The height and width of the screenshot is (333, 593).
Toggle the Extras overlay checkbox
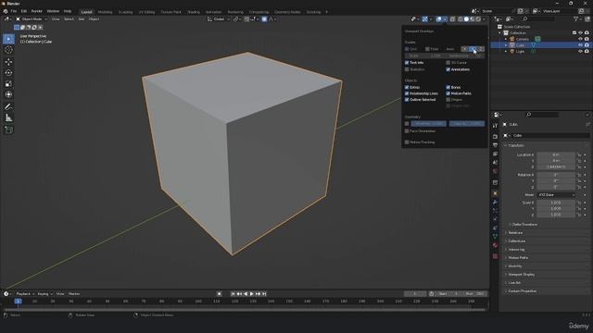[407, 87]
